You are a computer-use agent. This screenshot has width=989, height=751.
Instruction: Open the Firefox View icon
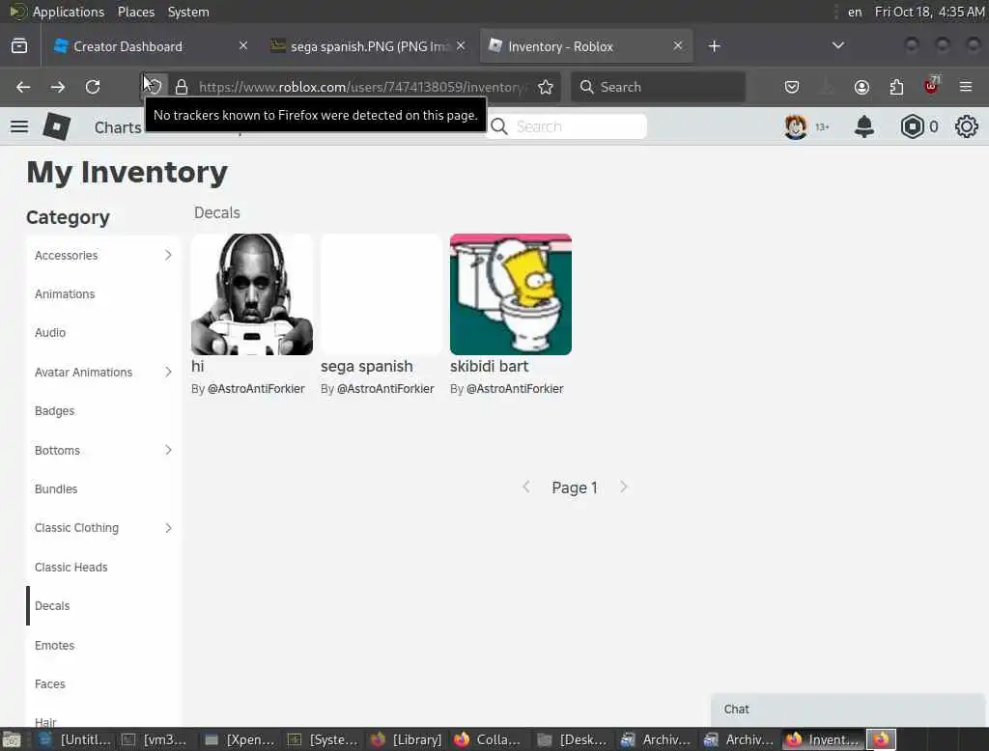pyautogui.click(x=19, y=46)
